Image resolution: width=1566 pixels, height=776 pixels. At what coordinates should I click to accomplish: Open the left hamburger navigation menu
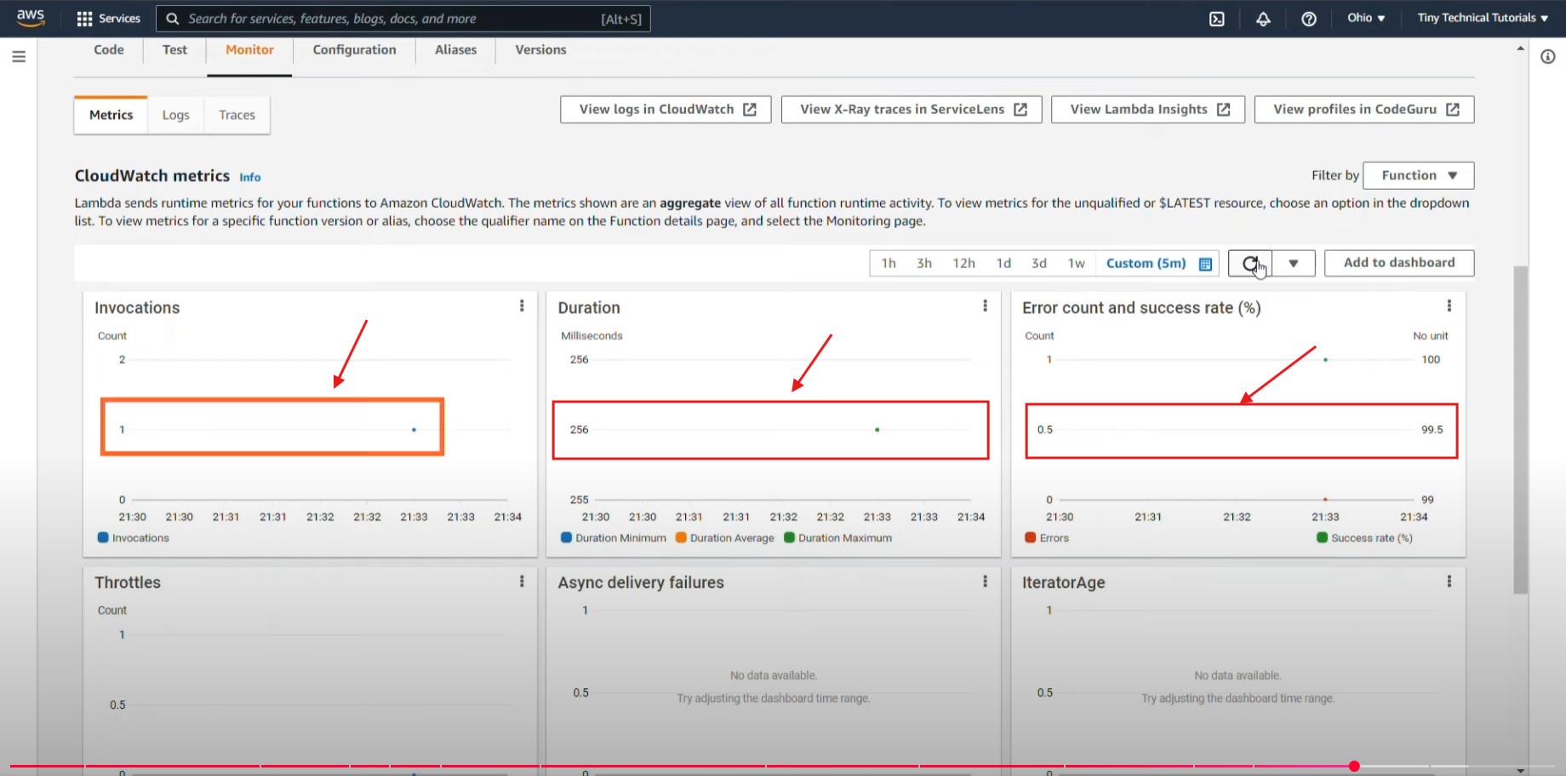pyautogui.click(x=19, y=57)
